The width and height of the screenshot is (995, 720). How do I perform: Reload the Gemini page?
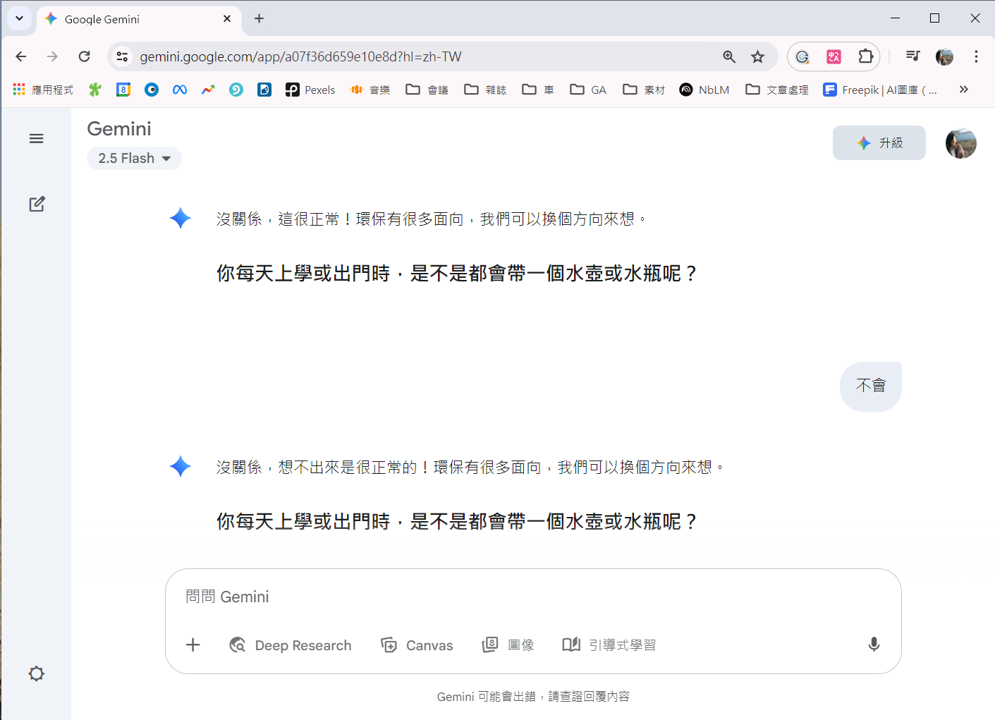click(x=84, y=56)
